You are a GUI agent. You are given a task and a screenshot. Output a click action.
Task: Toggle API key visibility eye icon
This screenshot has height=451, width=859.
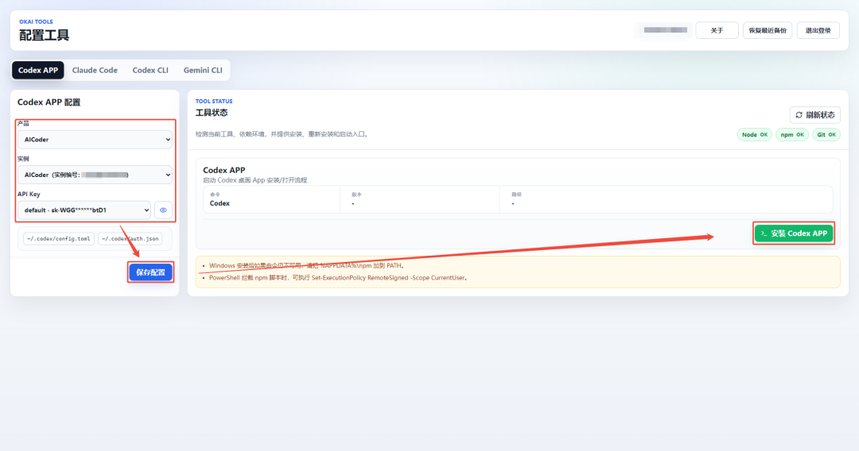click(163, 210)
